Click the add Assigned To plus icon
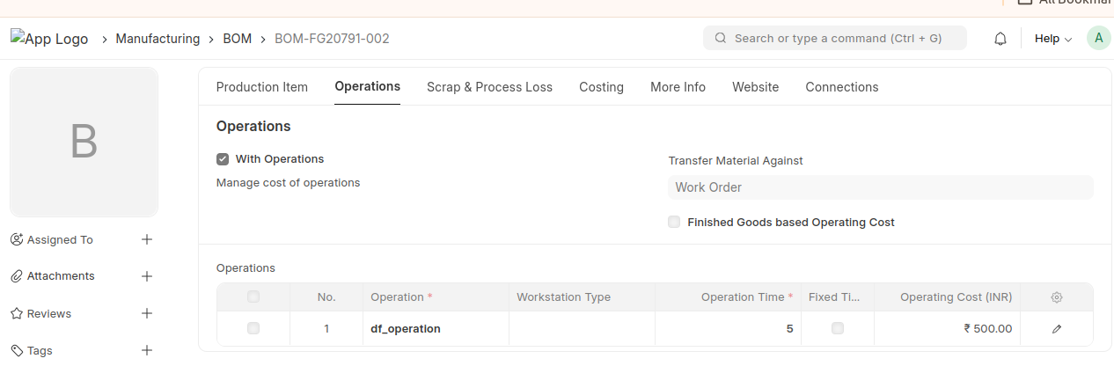The width and height of the screenshot is (1114, 366). click(x=147, y=239)
